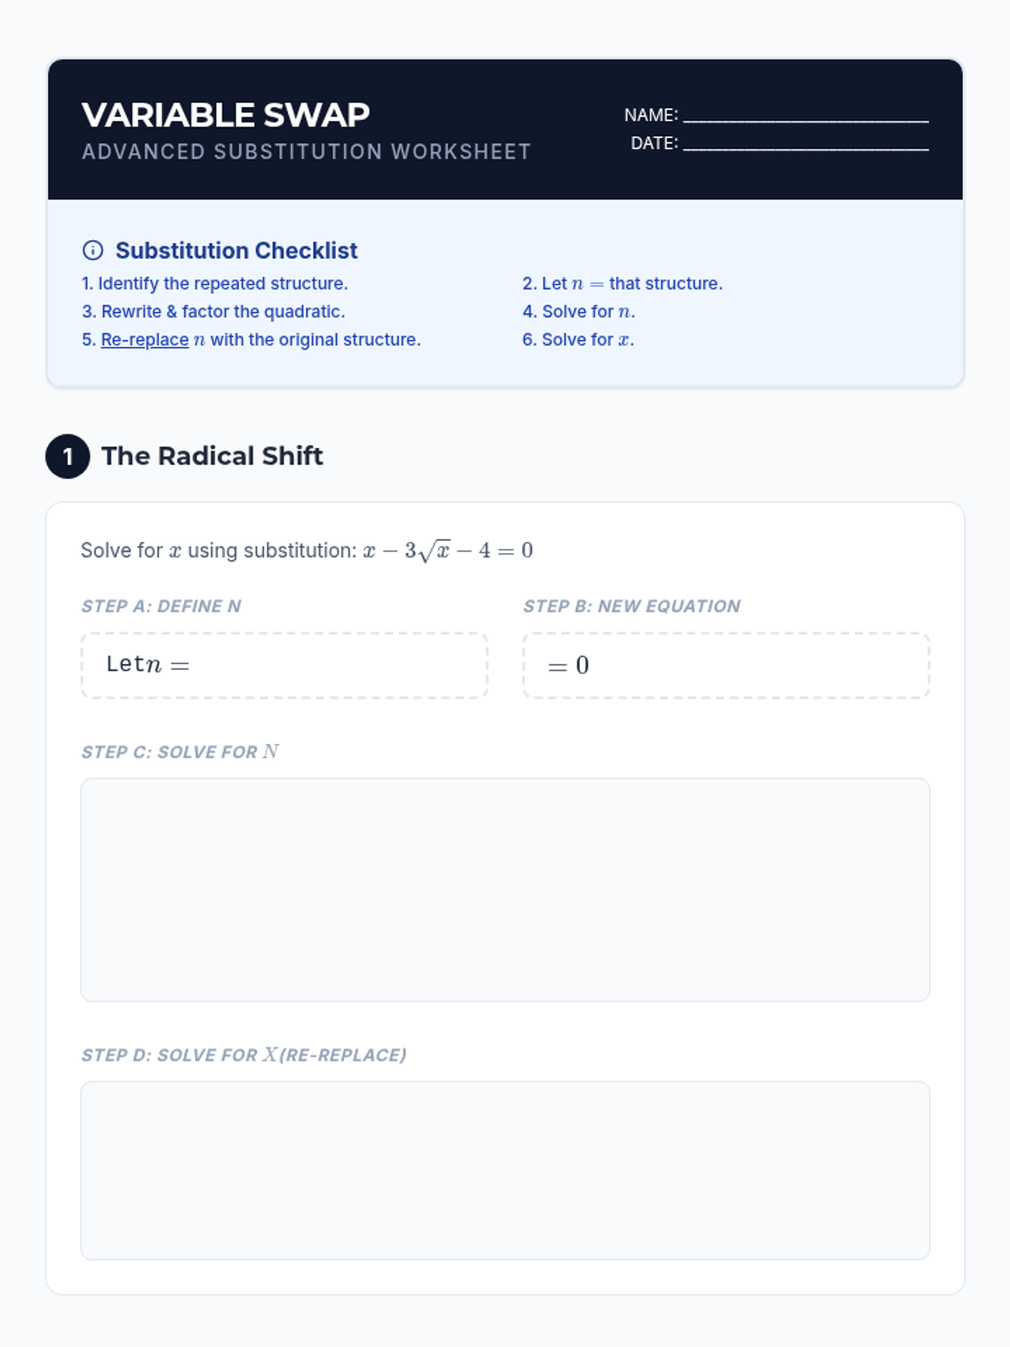Click the Let n = answer box
This screenshot has height=1347, width=1010.
284,665
